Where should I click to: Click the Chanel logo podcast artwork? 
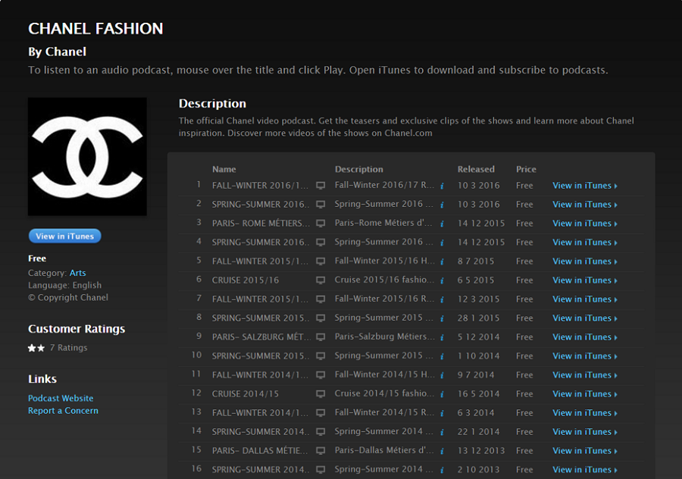tap(87, 157)
